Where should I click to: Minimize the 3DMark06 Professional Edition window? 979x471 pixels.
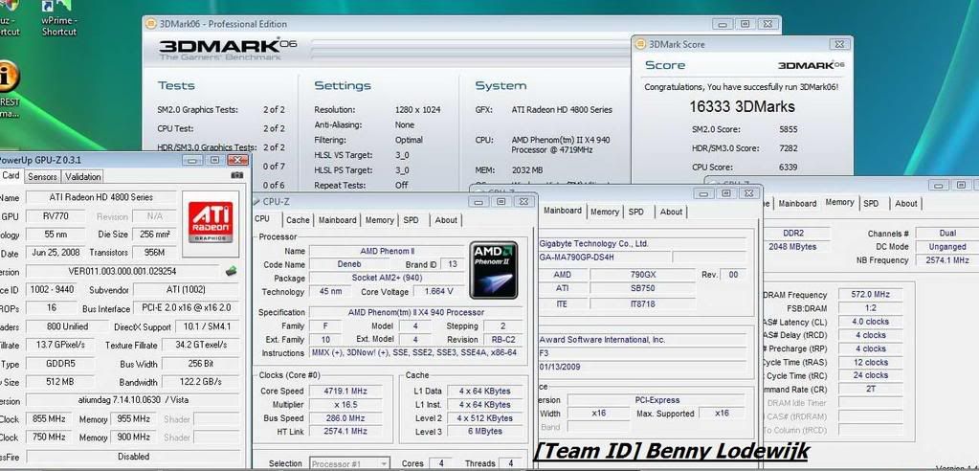coord(723,24)
